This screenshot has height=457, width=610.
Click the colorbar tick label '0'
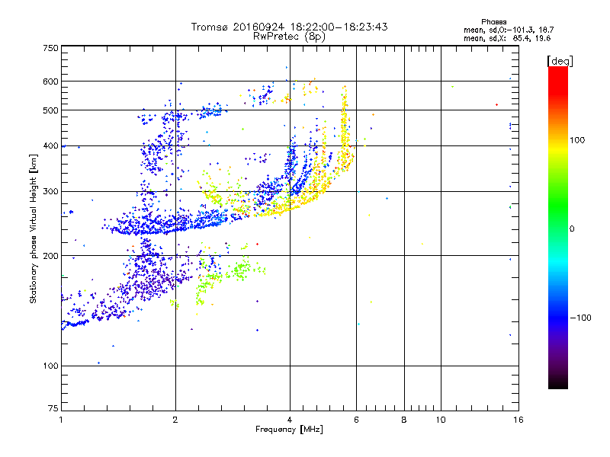pos(572,228)
